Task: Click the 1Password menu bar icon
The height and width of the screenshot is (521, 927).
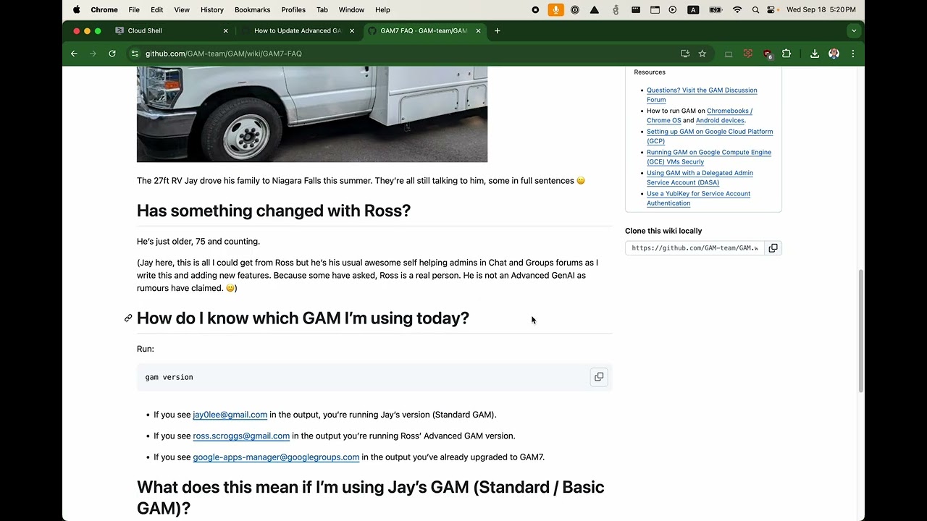Action: [x=575, y=9]
